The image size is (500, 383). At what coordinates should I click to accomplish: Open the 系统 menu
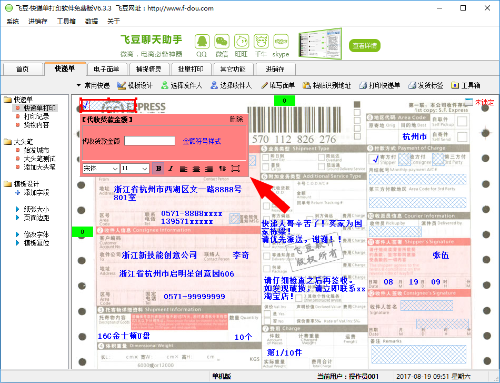(13, 22)
